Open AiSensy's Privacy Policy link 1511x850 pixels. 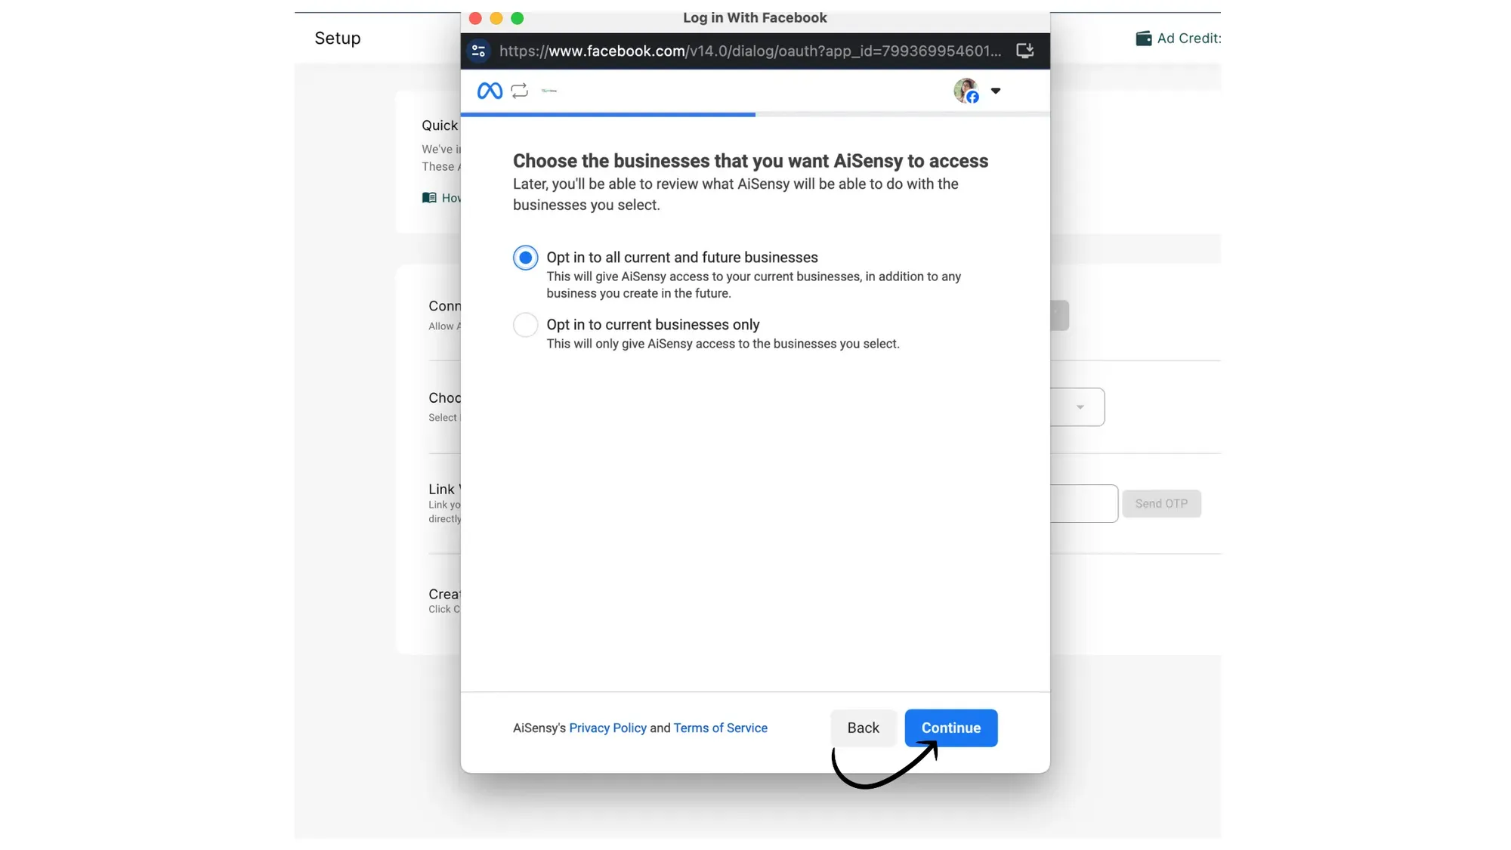pos(607,728)
